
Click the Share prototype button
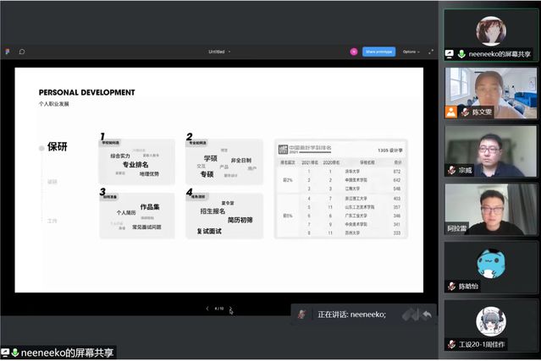click(378, 52)
